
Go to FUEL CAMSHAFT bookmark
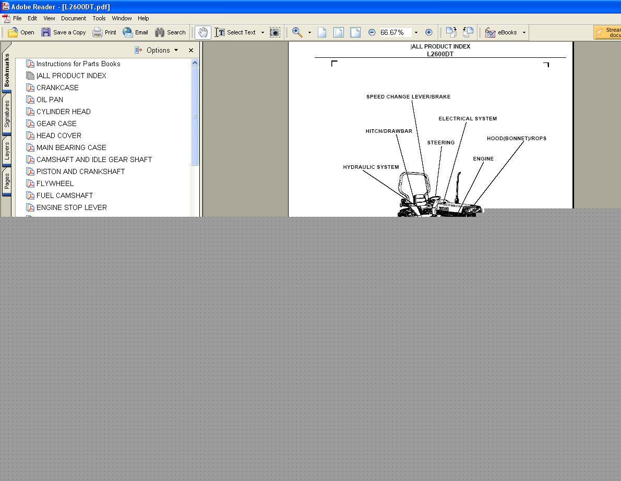(x=65, y=195)
